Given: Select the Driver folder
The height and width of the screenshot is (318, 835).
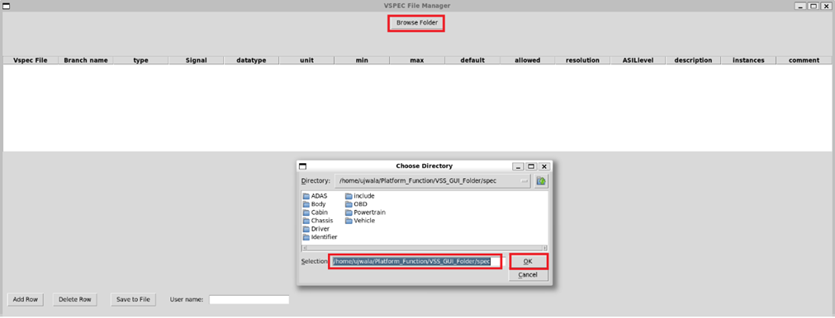Looking at the screenshot, I should (x=316, y=229).
